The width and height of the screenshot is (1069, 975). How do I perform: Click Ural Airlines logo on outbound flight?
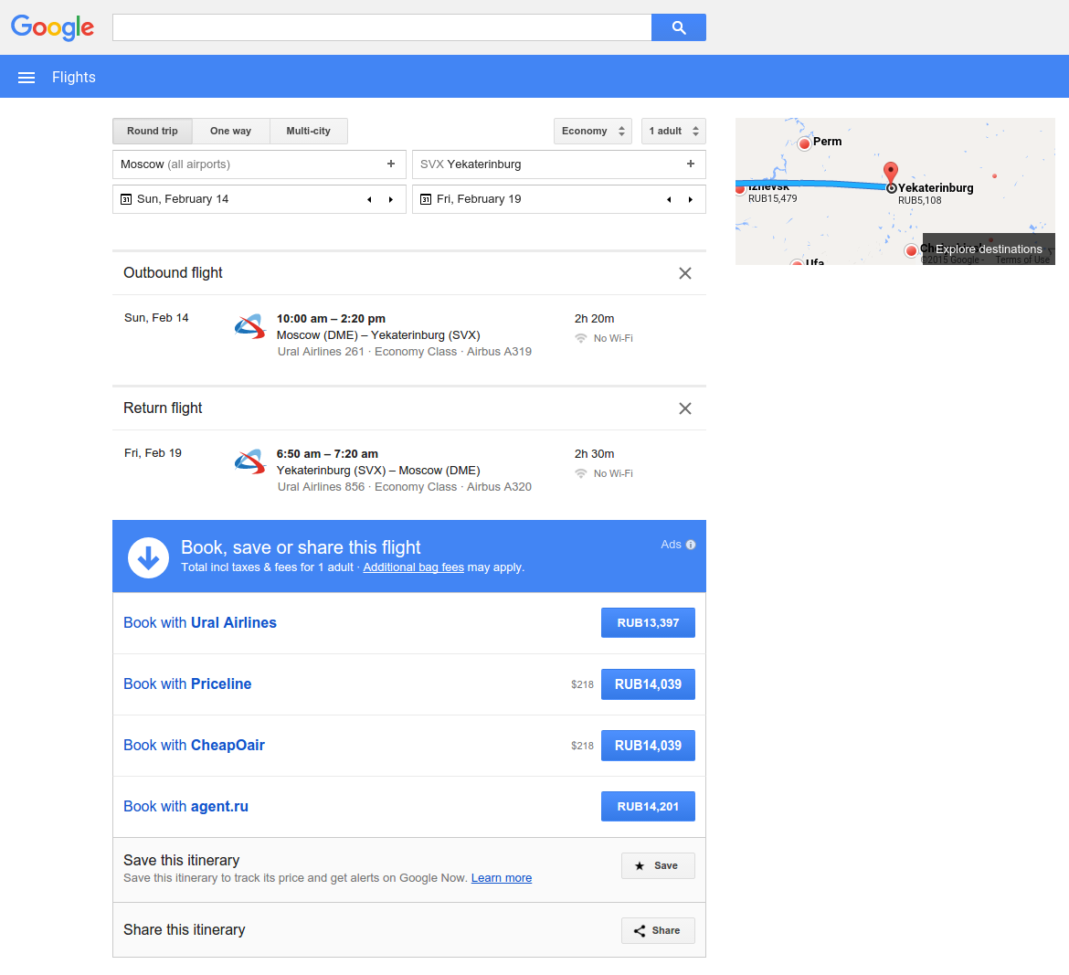point(250,326)
